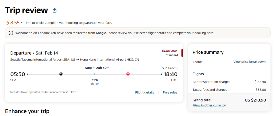Click the HKG arrival dot on route line

pyautogui.click(x=161, y=74)
